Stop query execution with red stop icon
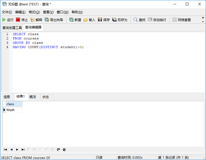This screenshot has height=160, width=206. coord(22,20)
